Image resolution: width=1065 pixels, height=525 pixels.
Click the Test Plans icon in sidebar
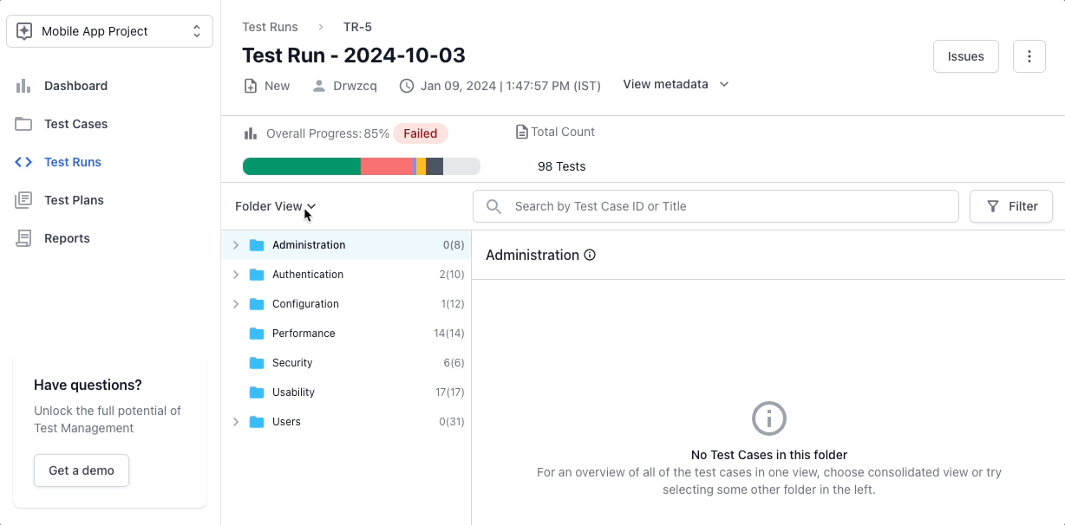point(23,200)
